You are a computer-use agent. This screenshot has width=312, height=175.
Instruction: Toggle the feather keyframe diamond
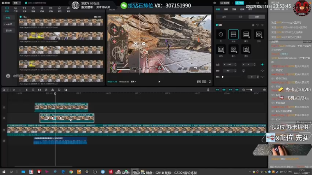point(262,77)
